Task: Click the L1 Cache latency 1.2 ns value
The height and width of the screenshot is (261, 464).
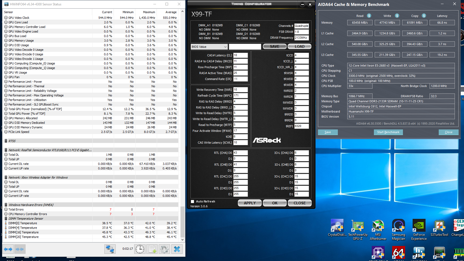Action: pos(442,33)
